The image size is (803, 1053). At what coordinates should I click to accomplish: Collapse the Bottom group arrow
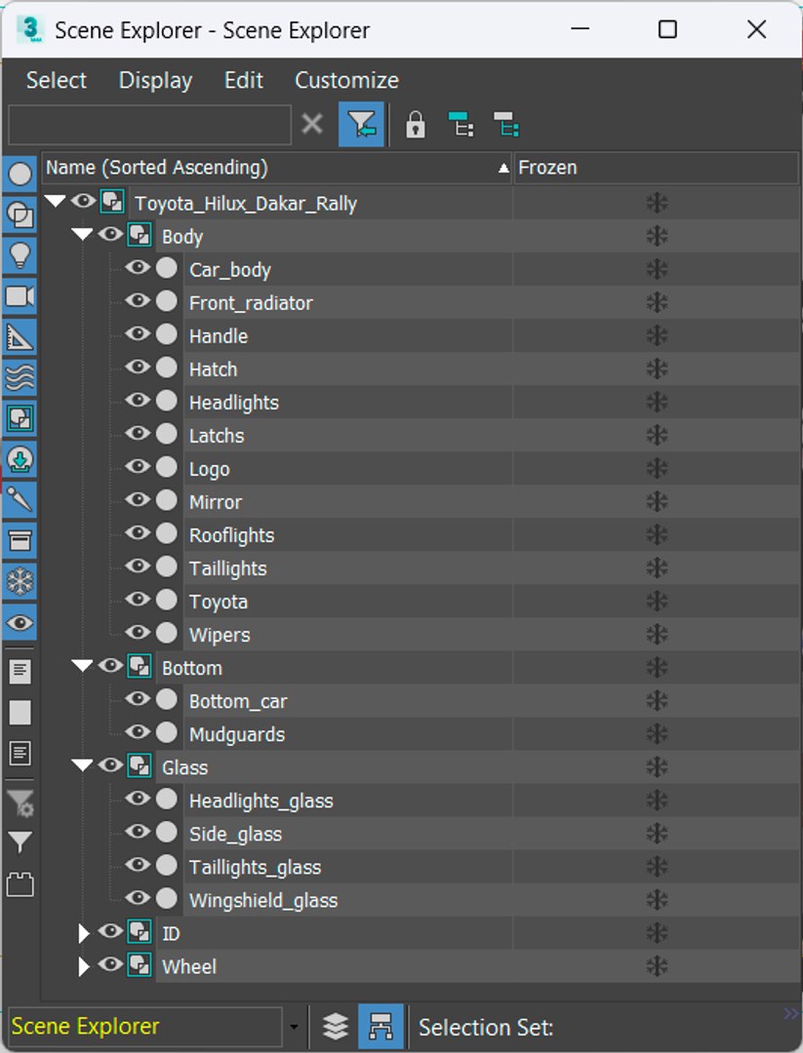click(82, 666)
